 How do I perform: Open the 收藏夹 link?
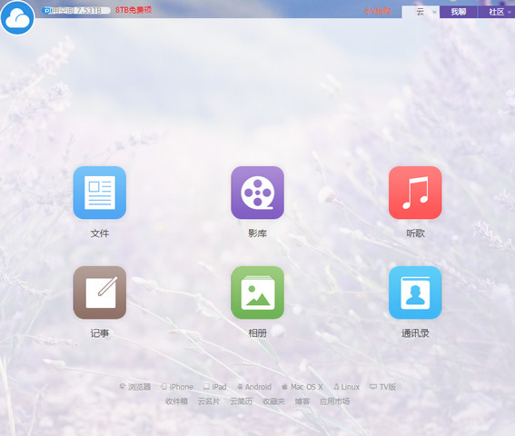tap(273, 401)
